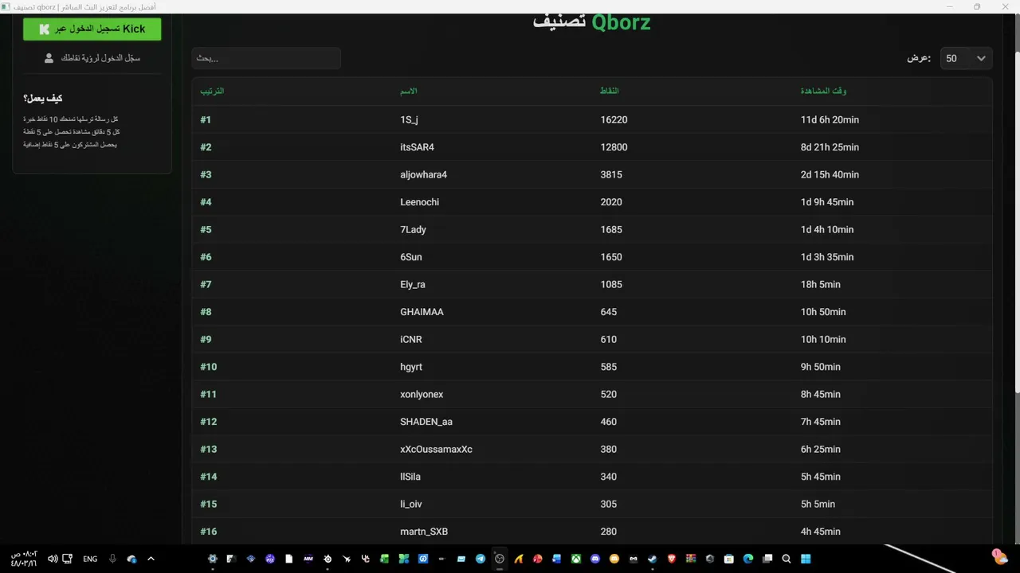Click the points value 16220
The width and height of the screenshot is (1020, 573).
pos(614,119)
